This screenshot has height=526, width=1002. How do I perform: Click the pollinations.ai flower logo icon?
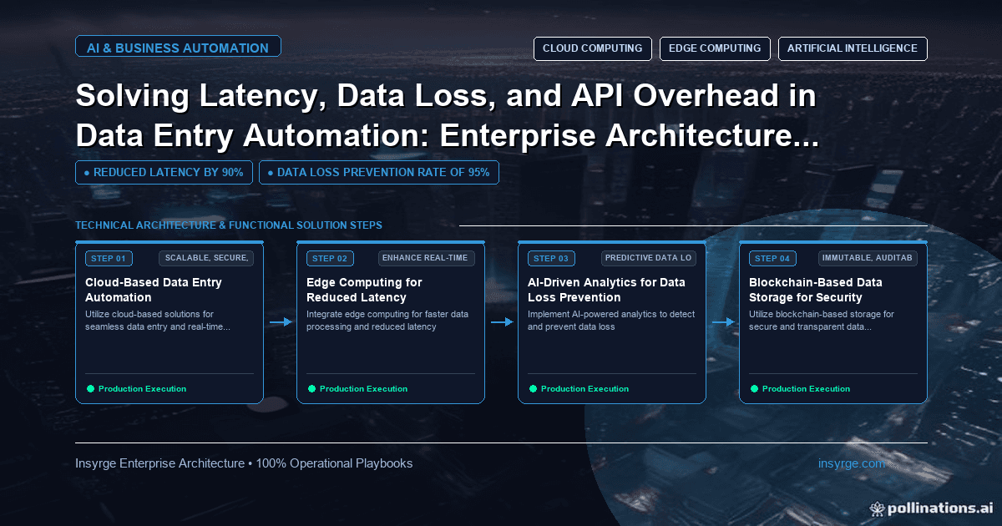pos(877,508)
